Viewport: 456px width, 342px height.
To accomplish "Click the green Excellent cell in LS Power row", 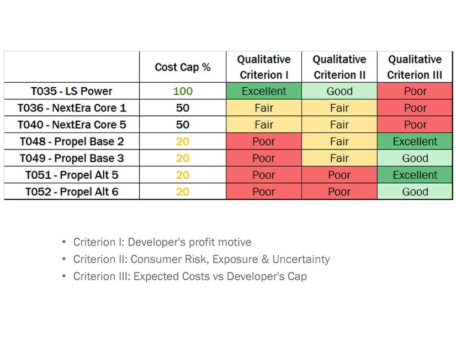I will 264,91.
